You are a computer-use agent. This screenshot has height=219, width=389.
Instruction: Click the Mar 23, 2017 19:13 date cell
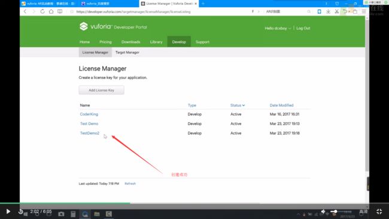point(284,123)
